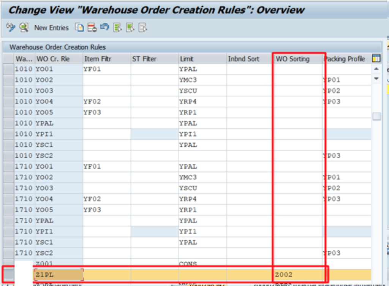Select row selector for 1010 YO01

[x=8, y=69]
